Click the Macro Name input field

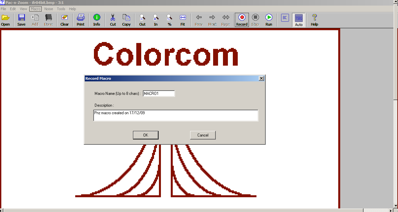click(x=159, y=94)
